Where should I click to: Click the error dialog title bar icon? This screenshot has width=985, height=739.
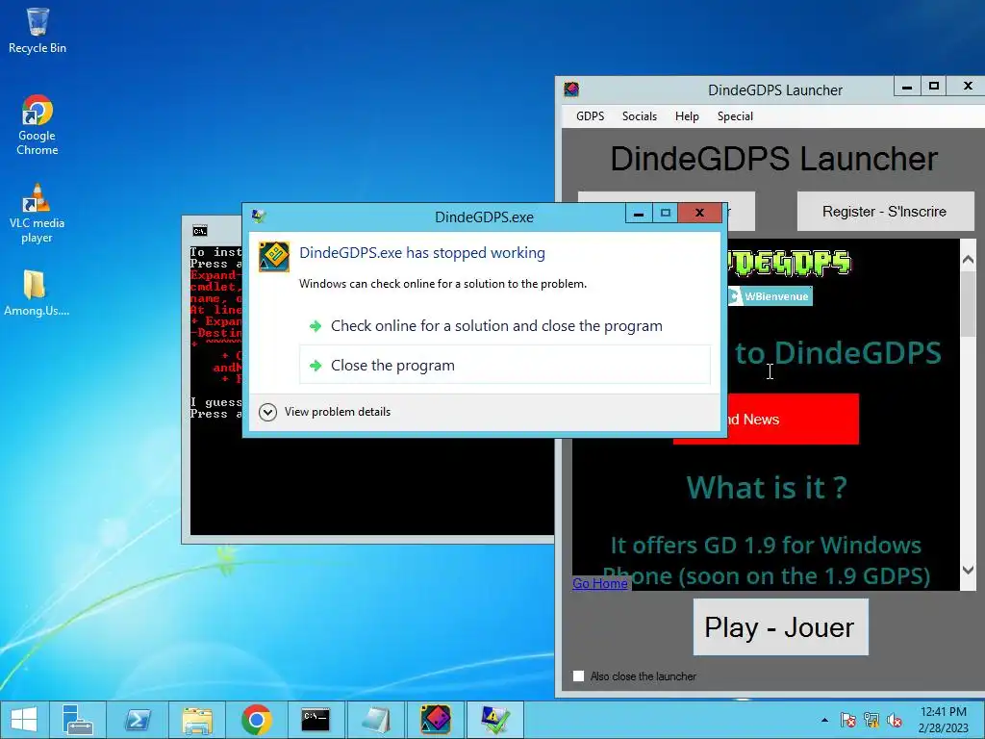(258, 217)
